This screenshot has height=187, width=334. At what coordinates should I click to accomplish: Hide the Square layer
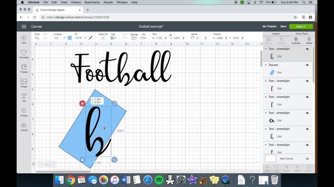(x=307, y=65)
